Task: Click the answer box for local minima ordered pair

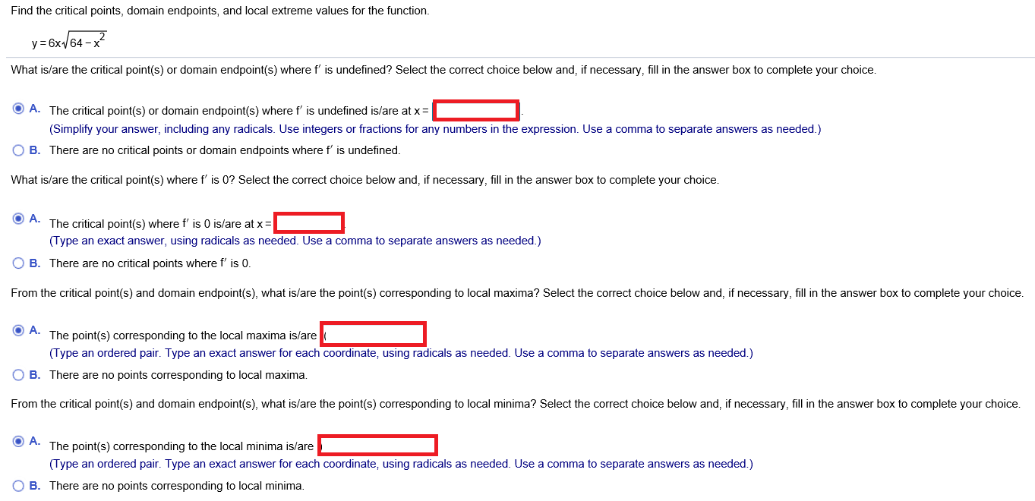Action: (377, 445)
